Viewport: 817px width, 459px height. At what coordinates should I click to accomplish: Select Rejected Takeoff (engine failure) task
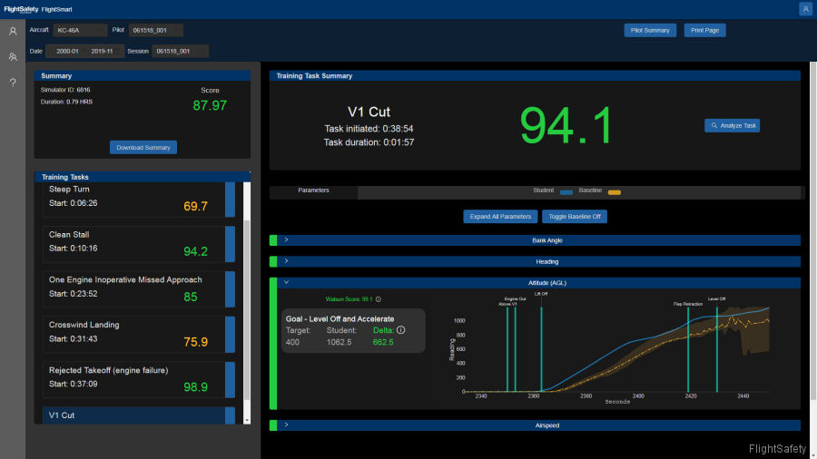(x=139, y=379)
